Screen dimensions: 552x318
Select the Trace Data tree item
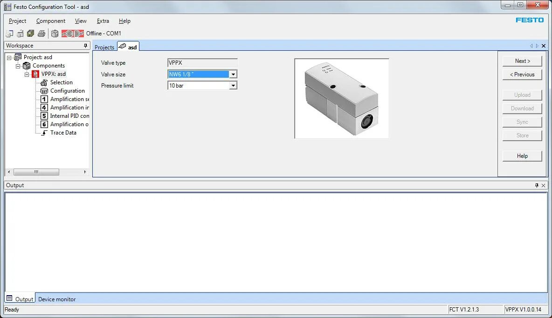click(x=63, y=133)
